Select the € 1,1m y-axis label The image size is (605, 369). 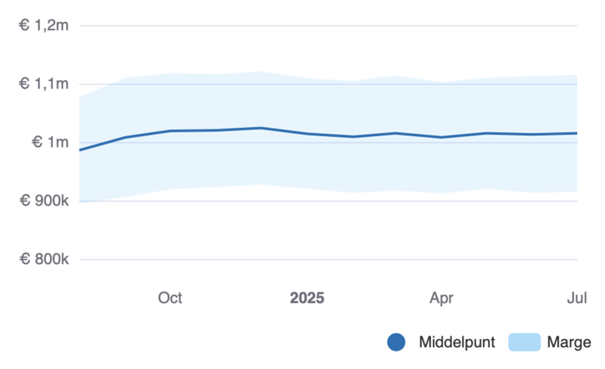45,84
